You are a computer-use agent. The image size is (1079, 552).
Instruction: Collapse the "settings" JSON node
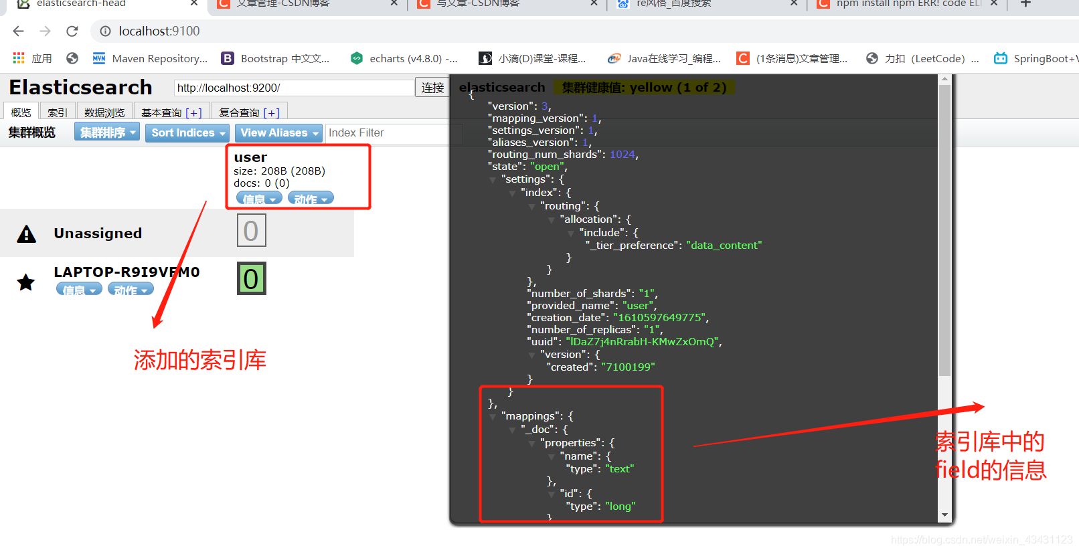click(493, 180)
